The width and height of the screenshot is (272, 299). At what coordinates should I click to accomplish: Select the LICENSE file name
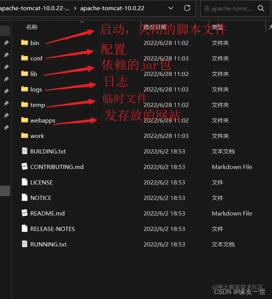tap(41, 183)
